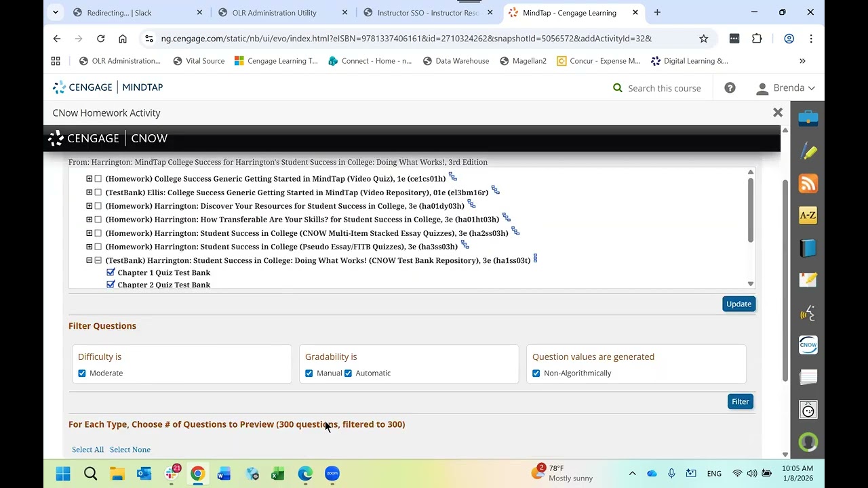868x488 pixels.
Task: Open the square face icon in sidebar
Action: [x=808, y=409]
